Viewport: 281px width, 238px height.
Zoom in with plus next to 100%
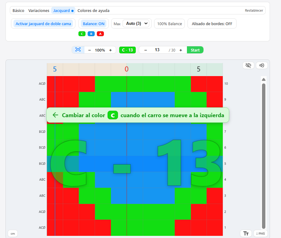110,50
